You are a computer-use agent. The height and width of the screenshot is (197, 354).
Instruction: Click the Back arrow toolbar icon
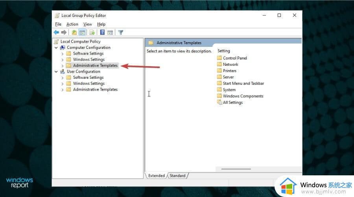point(56,32)
